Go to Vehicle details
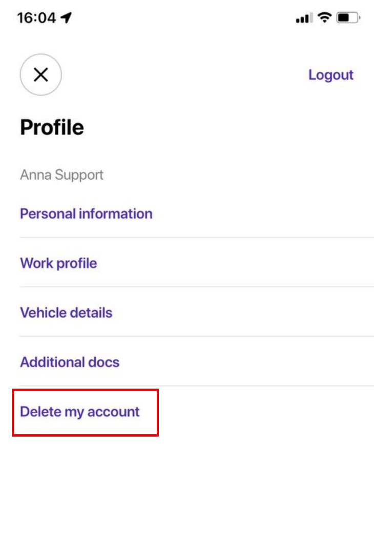 [x=66, y=313]
